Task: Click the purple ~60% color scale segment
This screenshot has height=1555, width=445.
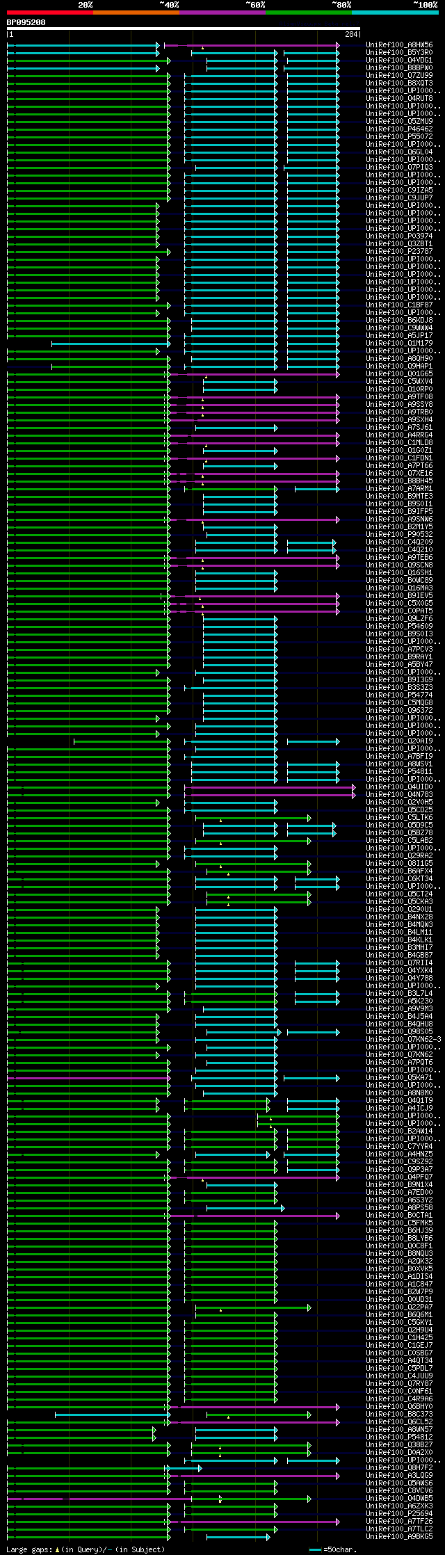Action: coord(222,13)
